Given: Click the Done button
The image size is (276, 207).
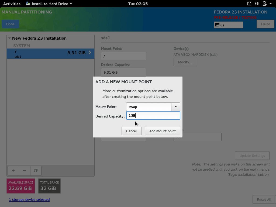Looking at the screenshot, I should (x=11, y=24).
